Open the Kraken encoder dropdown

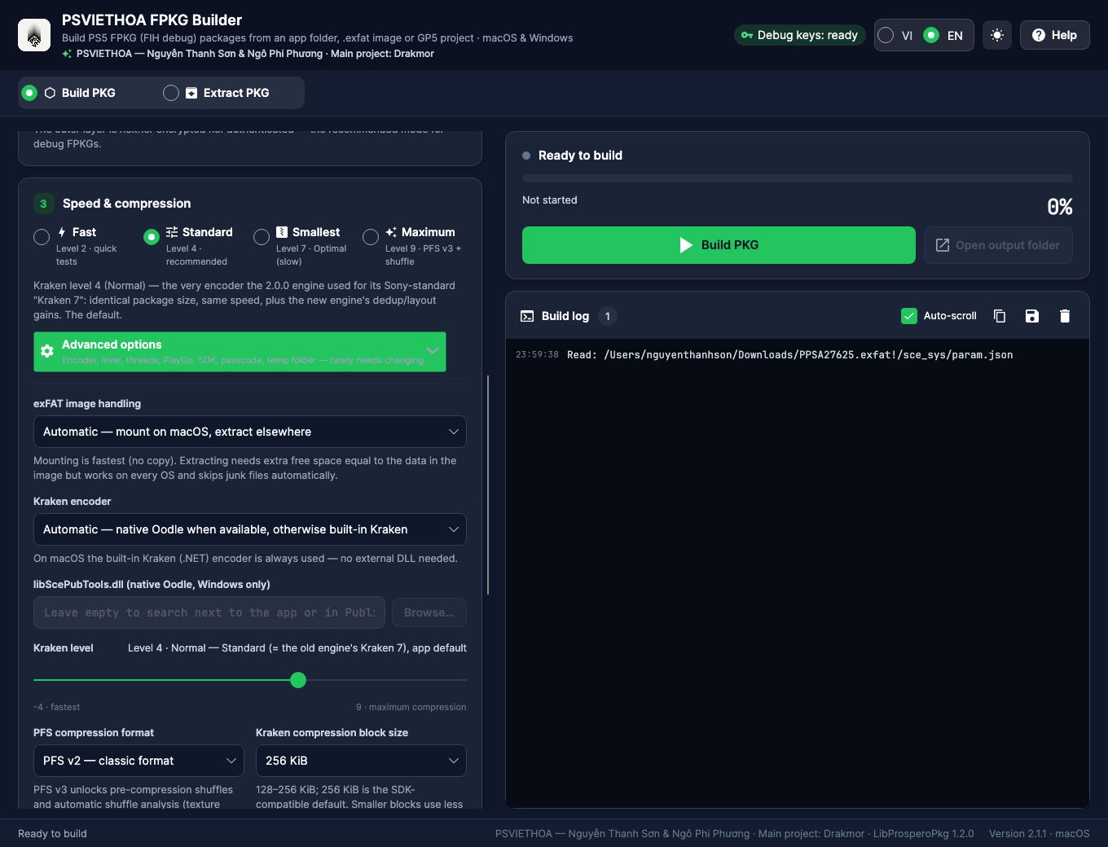(250, 529)
